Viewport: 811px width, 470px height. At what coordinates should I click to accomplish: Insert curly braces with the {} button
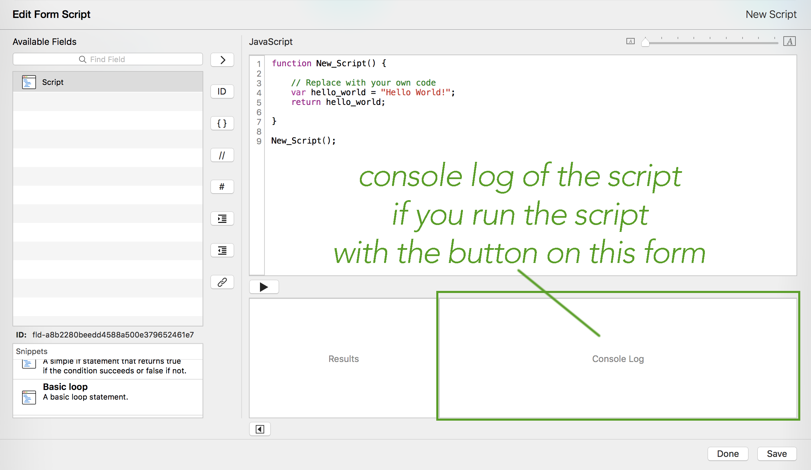222,123
